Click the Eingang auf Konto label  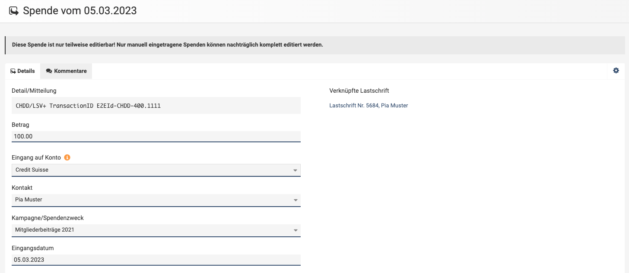pyautogui.click(x=36, y=157)
